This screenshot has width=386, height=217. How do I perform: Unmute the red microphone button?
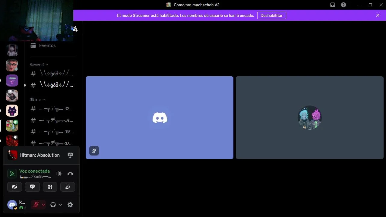(x=36, y=205)
